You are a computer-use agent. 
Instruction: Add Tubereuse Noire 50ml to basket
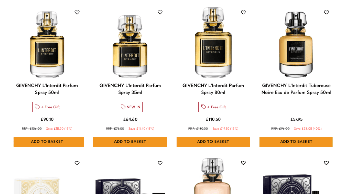tap(296, 142)
